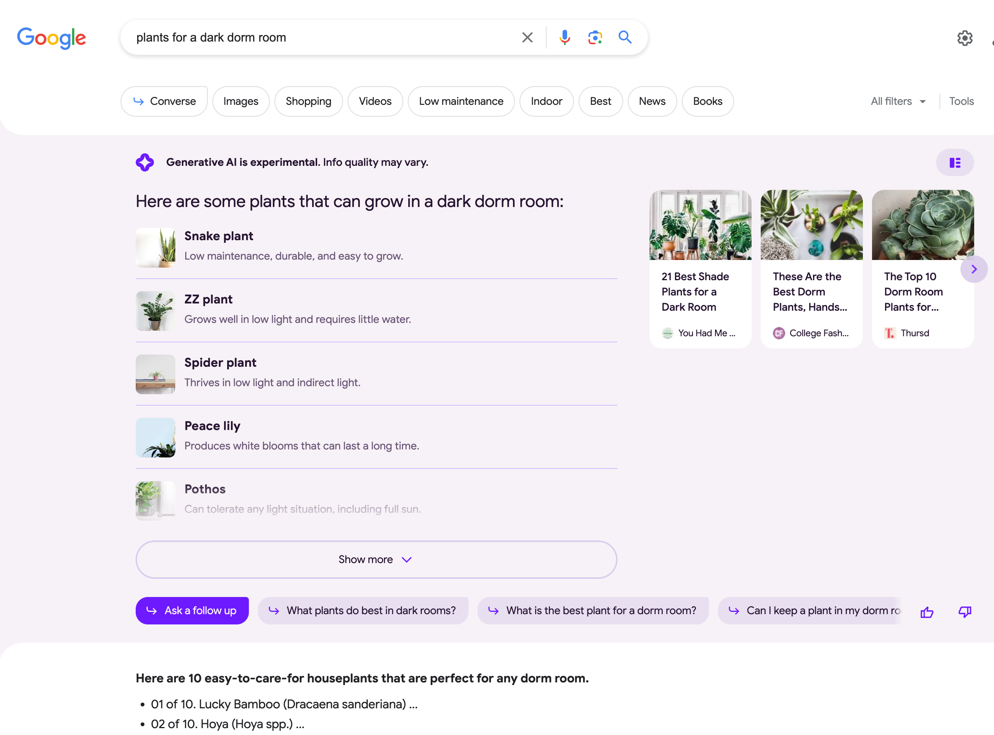Image resolution: width=994 pixels, height=735 pixels.
Task: Open the All filters dropdown
Action: pos(898,101)
